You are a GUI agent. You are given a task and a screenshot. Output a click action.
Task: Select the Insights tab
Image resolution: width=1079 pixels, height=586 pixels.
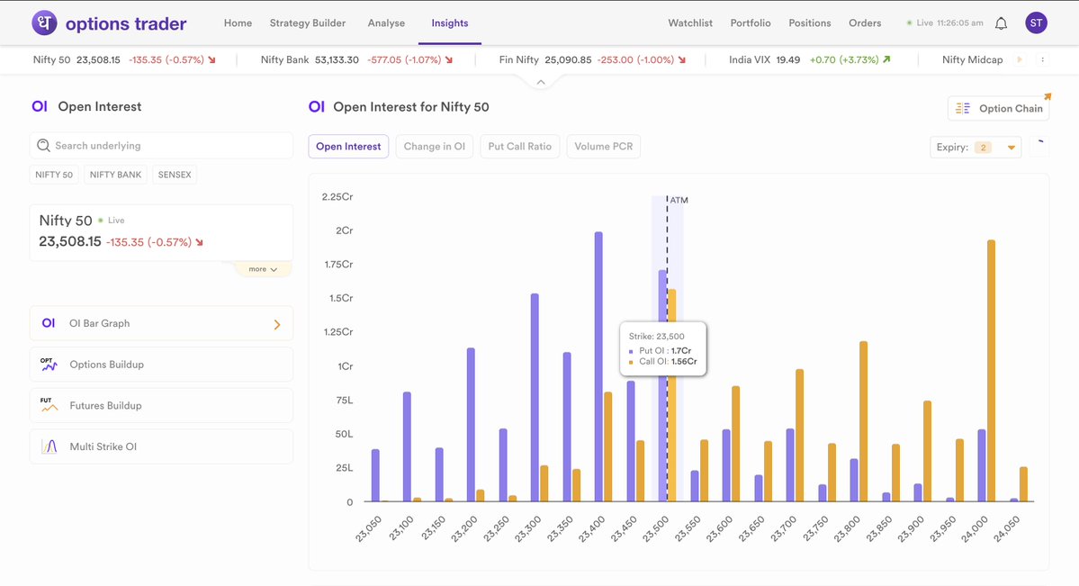(450, 23)
